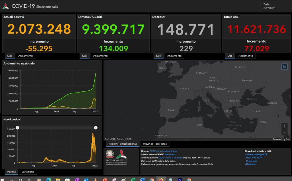The height and width of the screenshot is (181, 292).
Task: Open the map legend list icon
Action: tap(284, 66)
